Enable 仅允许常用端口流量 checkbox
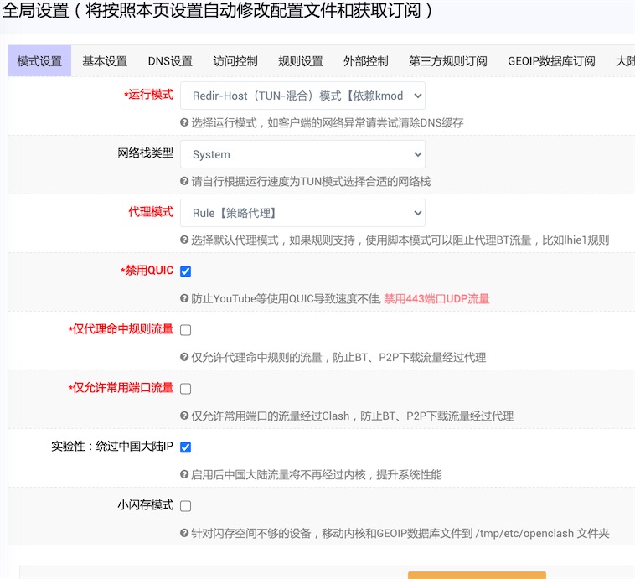 point(185,389)
